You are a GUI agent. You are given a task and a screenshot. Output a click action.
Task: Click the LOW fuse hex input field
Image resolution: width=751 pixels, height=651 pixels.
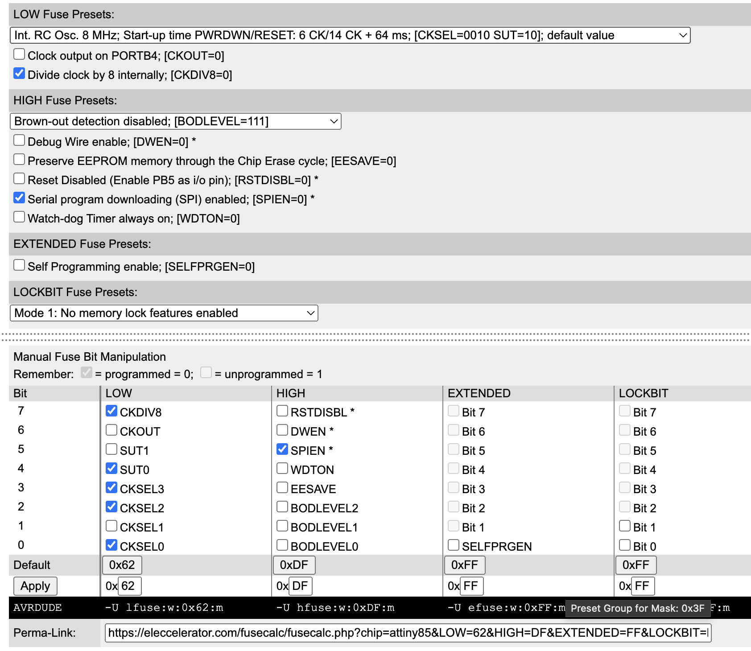pyautogui.click(x=129, y=586)
